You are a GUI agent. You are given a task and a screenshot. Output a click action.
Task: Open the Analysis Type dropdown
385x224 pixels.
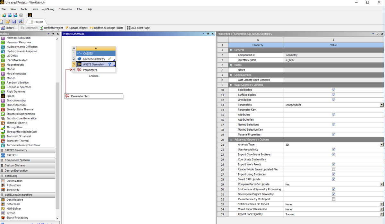(x=381, y=145)
